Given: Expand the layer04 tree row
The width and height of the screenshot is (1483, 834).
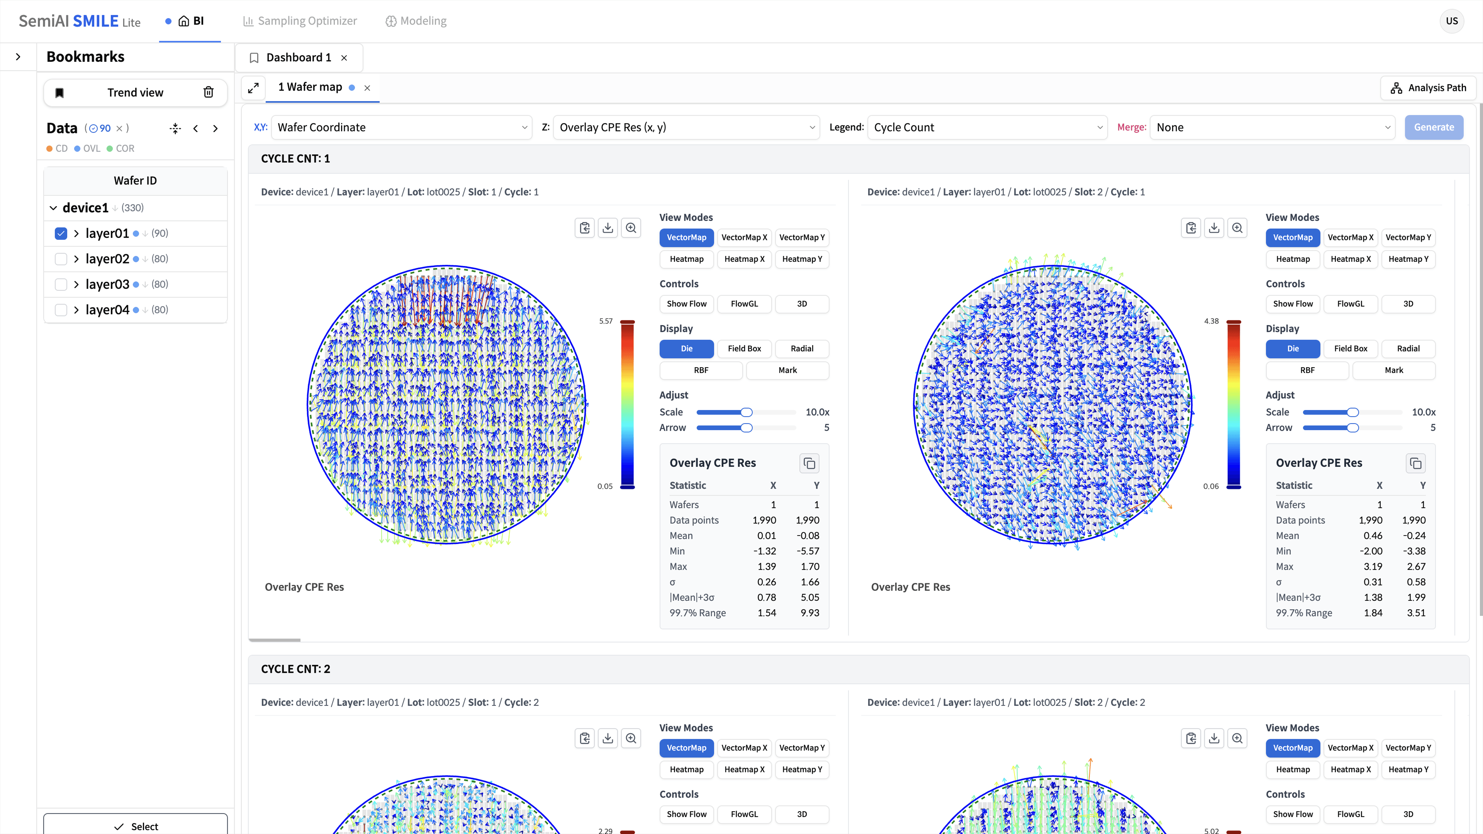Looking at the screenshot, I should pos(76,310).
